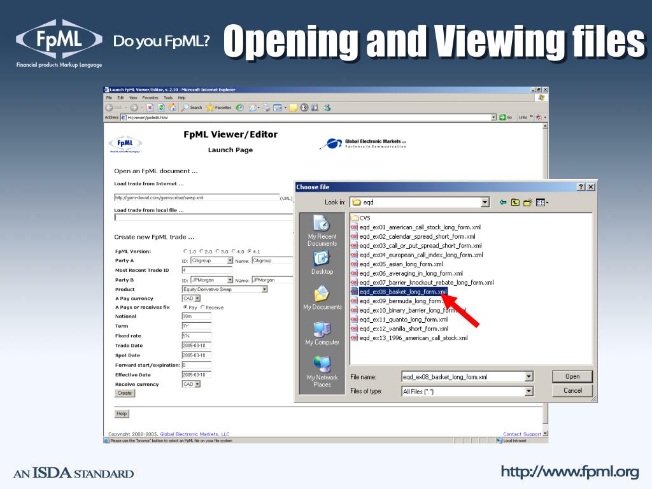652x489 pixels.
Task: Open My Documents place
Action: [322, 298]
